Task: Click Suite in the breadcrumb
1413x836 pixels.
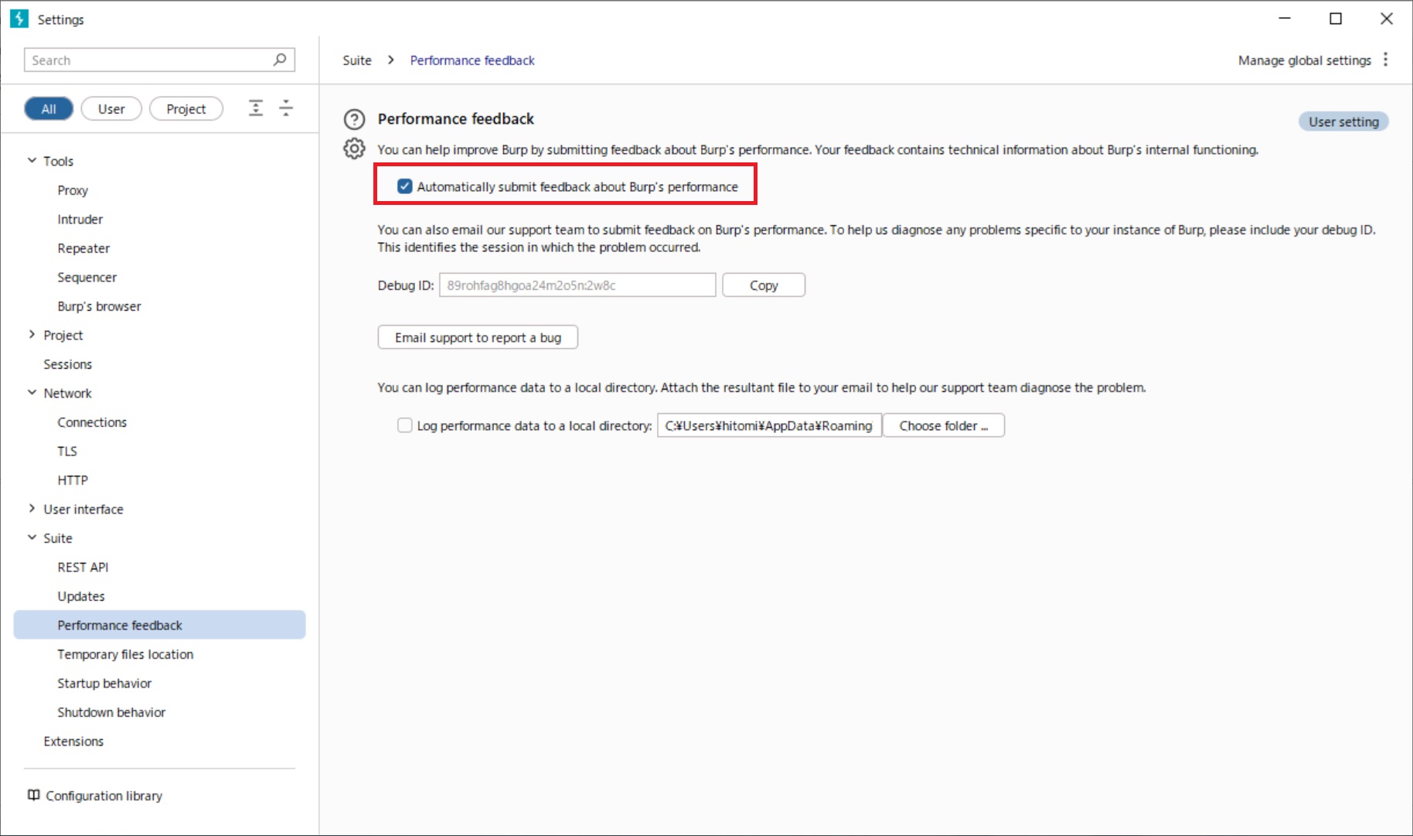Action: click(357, 60)
